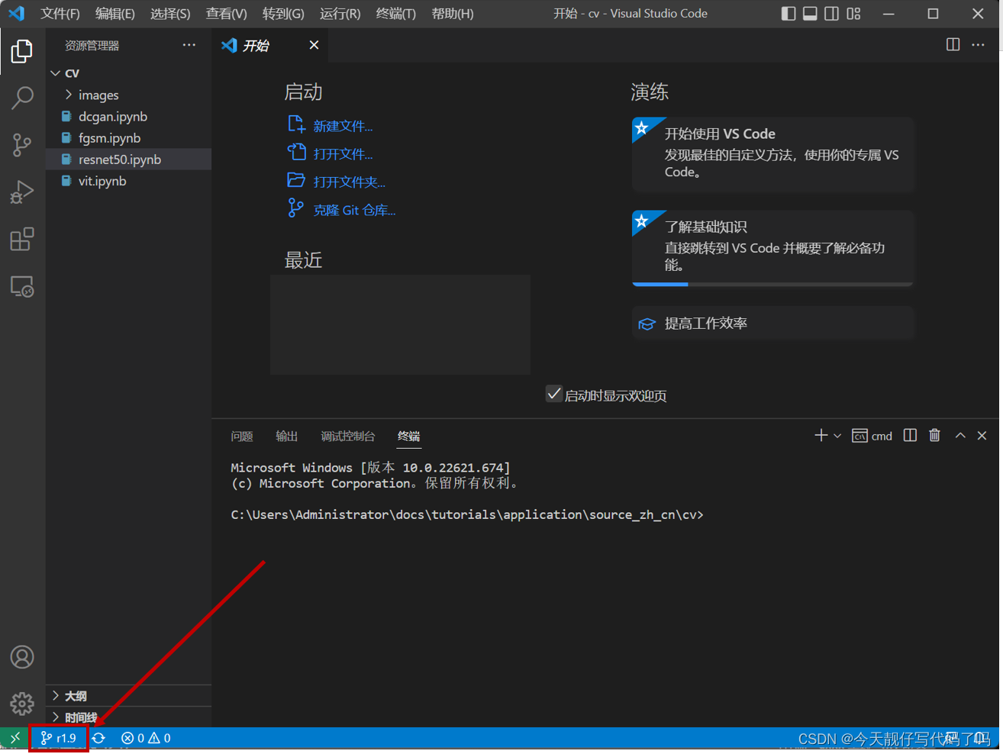Image resolution: width=1003 pixels, height=754 pixels.
Task: Click 新建文件 on the welcome page
Action: 342,125
